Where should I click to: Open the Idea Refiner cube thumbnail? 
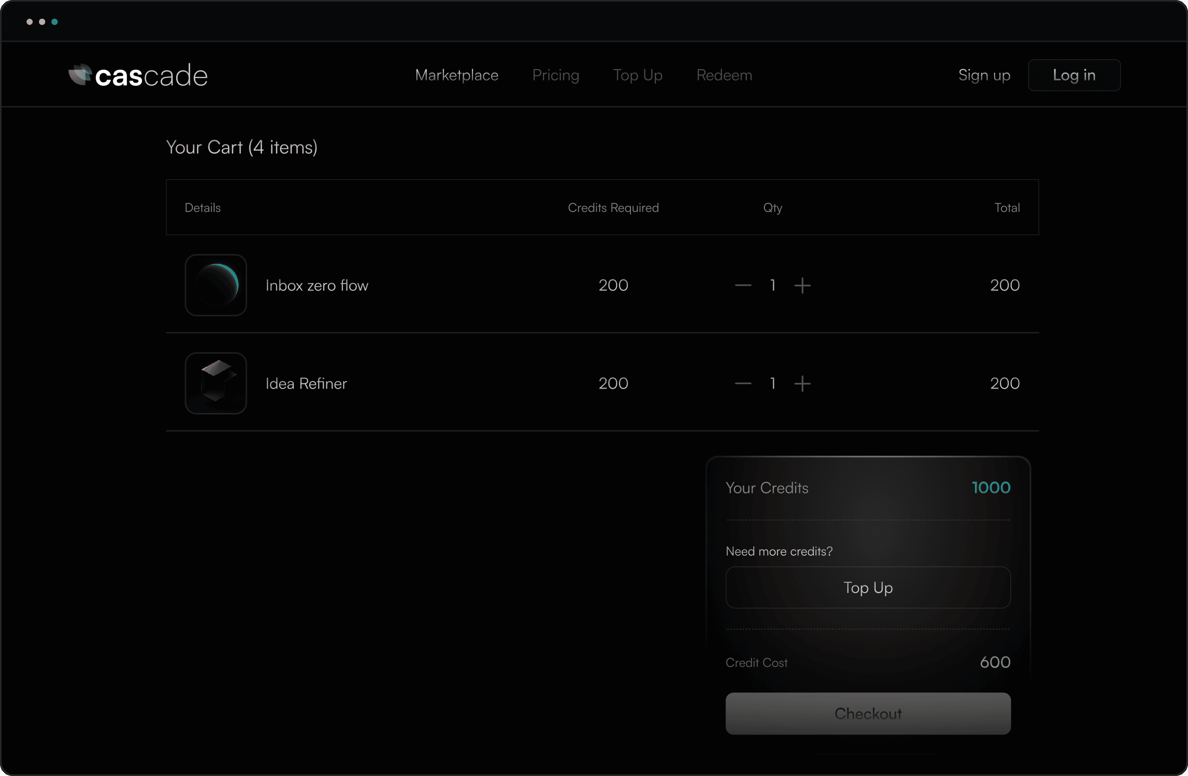tap(216, 383)
